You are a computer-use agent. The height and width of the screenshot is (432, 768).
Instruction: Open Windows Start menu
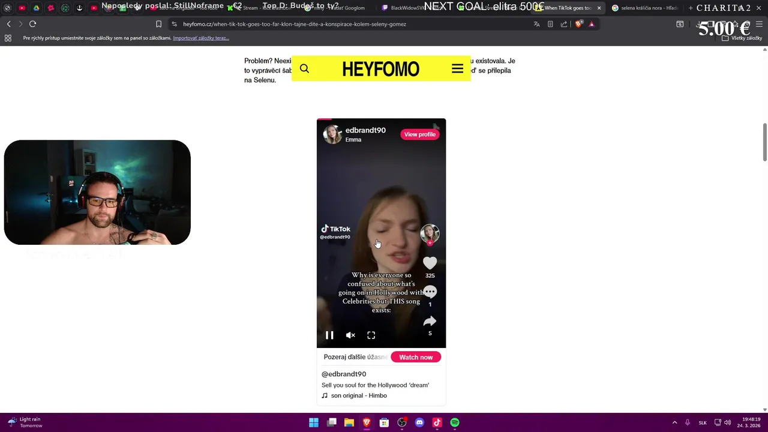[x=314, y=422]
